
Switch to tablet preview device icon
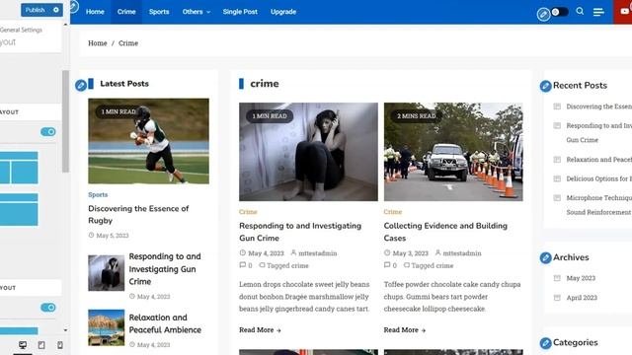tap(41, 345)
